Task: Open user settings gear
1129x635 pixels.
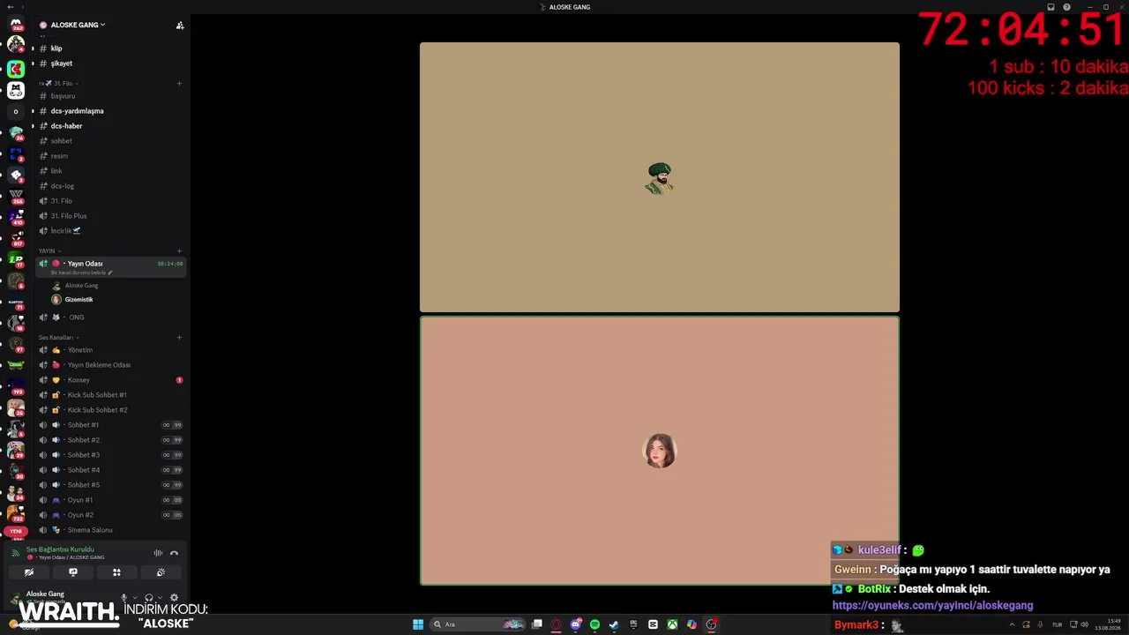Action: pyautogui.click(x=174, y=598)
